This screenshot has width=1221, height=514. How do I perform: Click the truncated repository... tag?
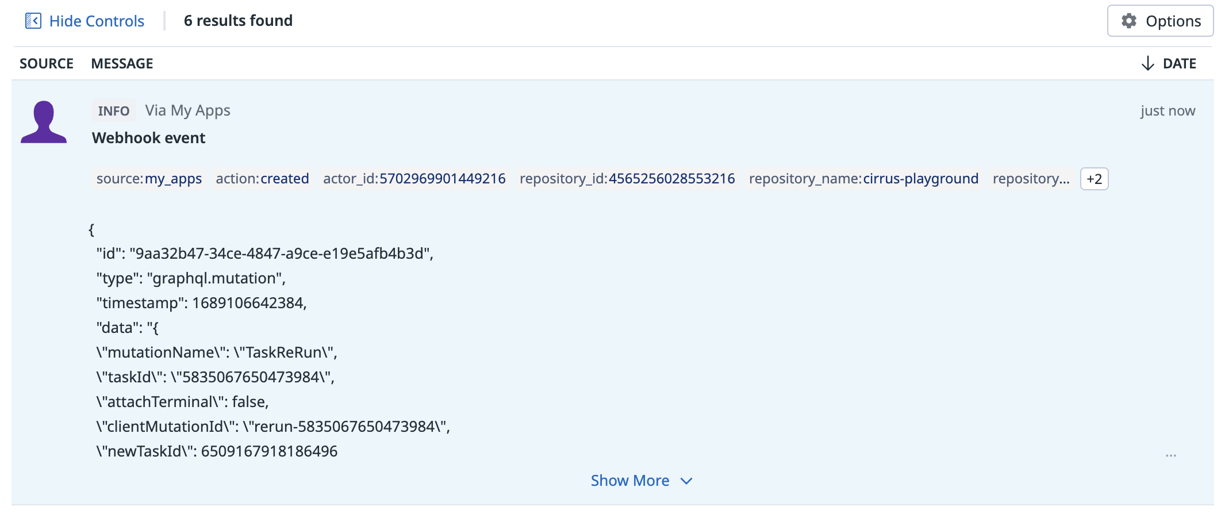pyautogui.click(x=1031, y=179)
